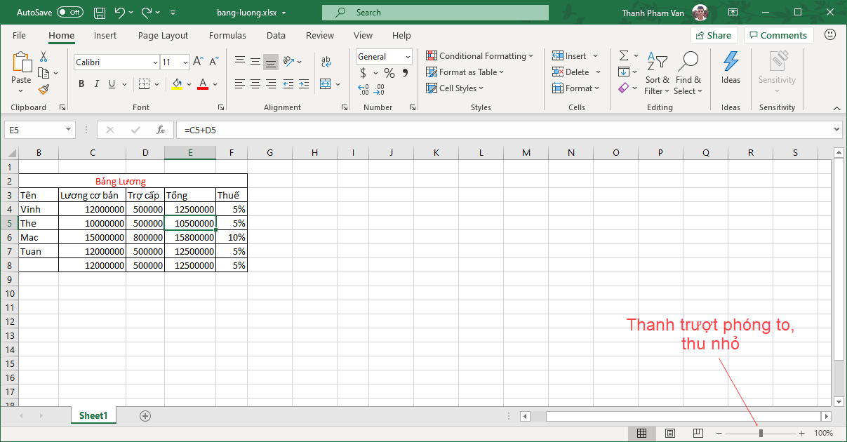Viewport: 847px width, 442px height.
Task: Select the Sheet1 tab
Action: tap(93, 415)
